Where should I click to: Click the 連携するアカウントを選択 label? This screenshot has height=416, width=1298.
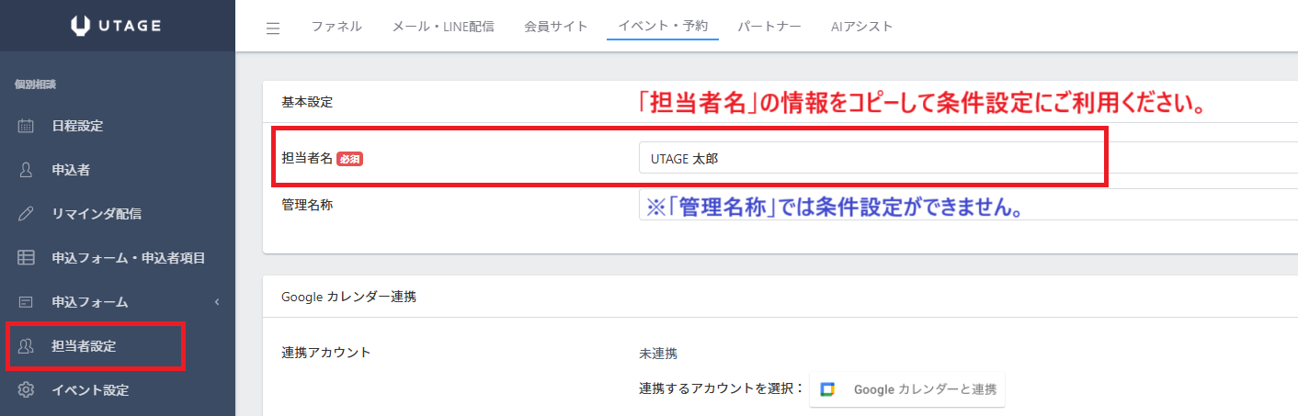point(721,388)
